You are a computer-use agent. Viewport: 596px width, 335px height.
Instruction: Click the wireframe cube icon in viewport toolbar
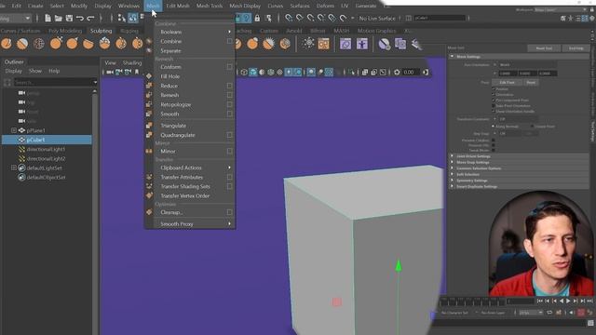point(244,72)
